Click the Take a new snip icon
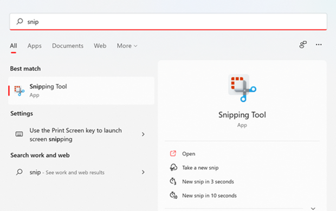 tap(173, 167)
